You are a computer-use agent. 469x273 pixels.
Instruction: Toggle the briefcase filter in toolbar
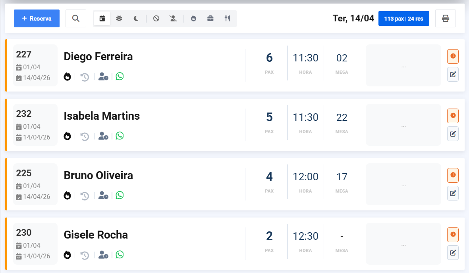pyautogui.click(x=210, y=18)
